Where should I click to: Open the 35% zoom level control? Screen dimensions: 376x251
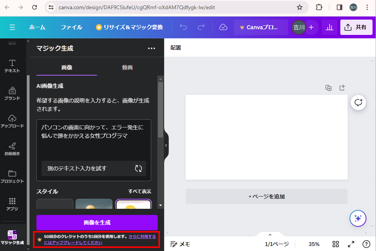pyautogui.click(x=314, y=244)
